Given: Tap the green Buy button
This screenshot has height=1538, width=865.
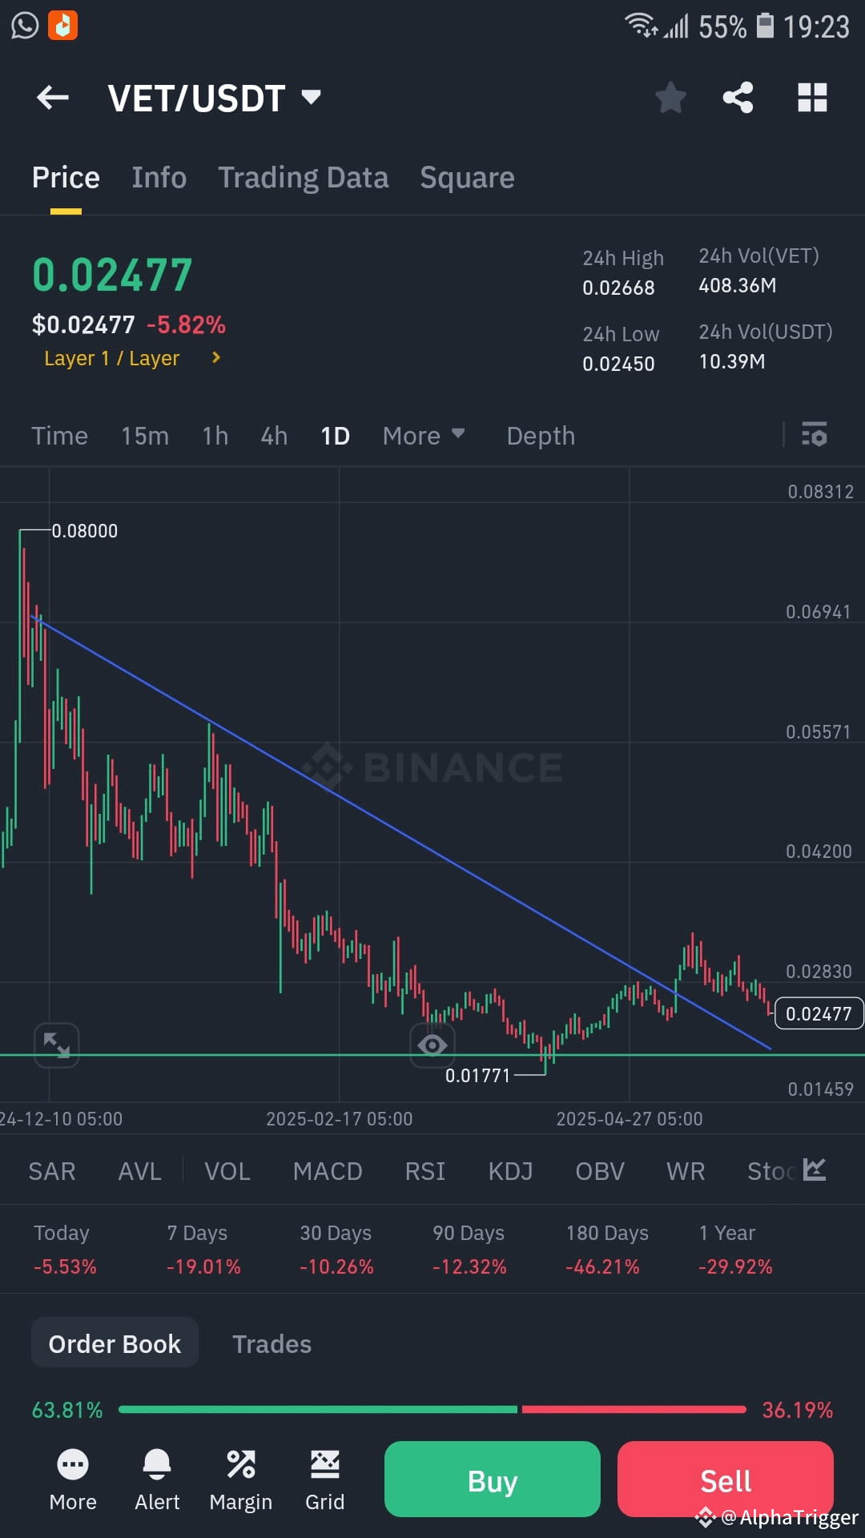Looking at the screenshot, I should tap(493, 1479).
